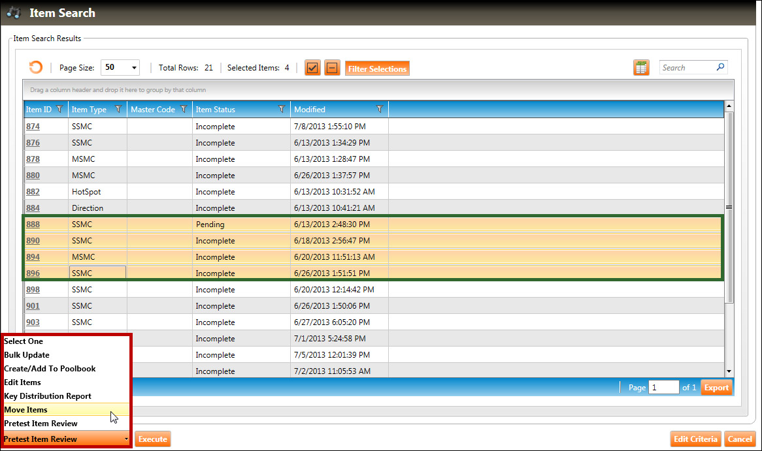This screenshot has width=762, height=451.
Task: Click the orange refresh icon
Action: tap(35, 67)
